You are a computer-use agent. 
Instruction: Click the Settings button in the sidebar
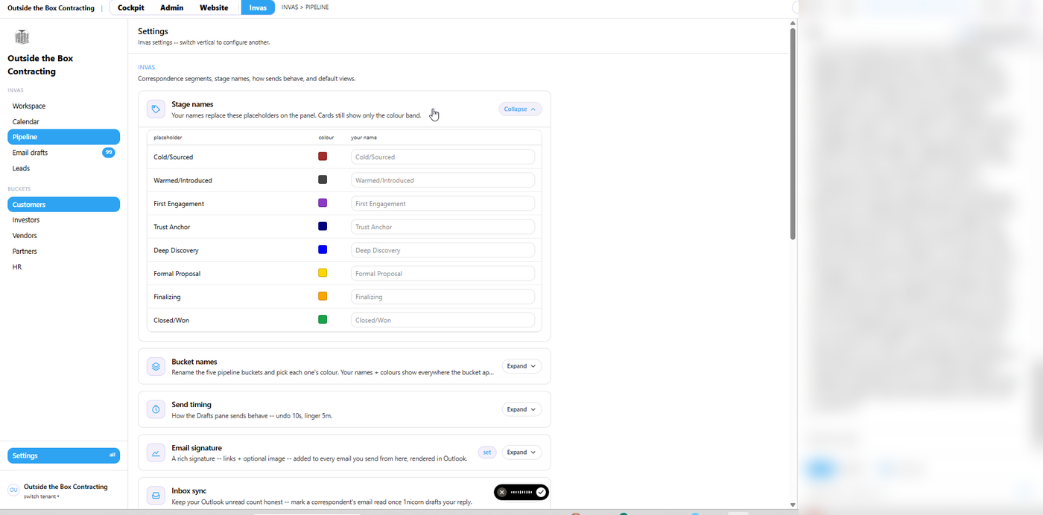tap(63, 455)
